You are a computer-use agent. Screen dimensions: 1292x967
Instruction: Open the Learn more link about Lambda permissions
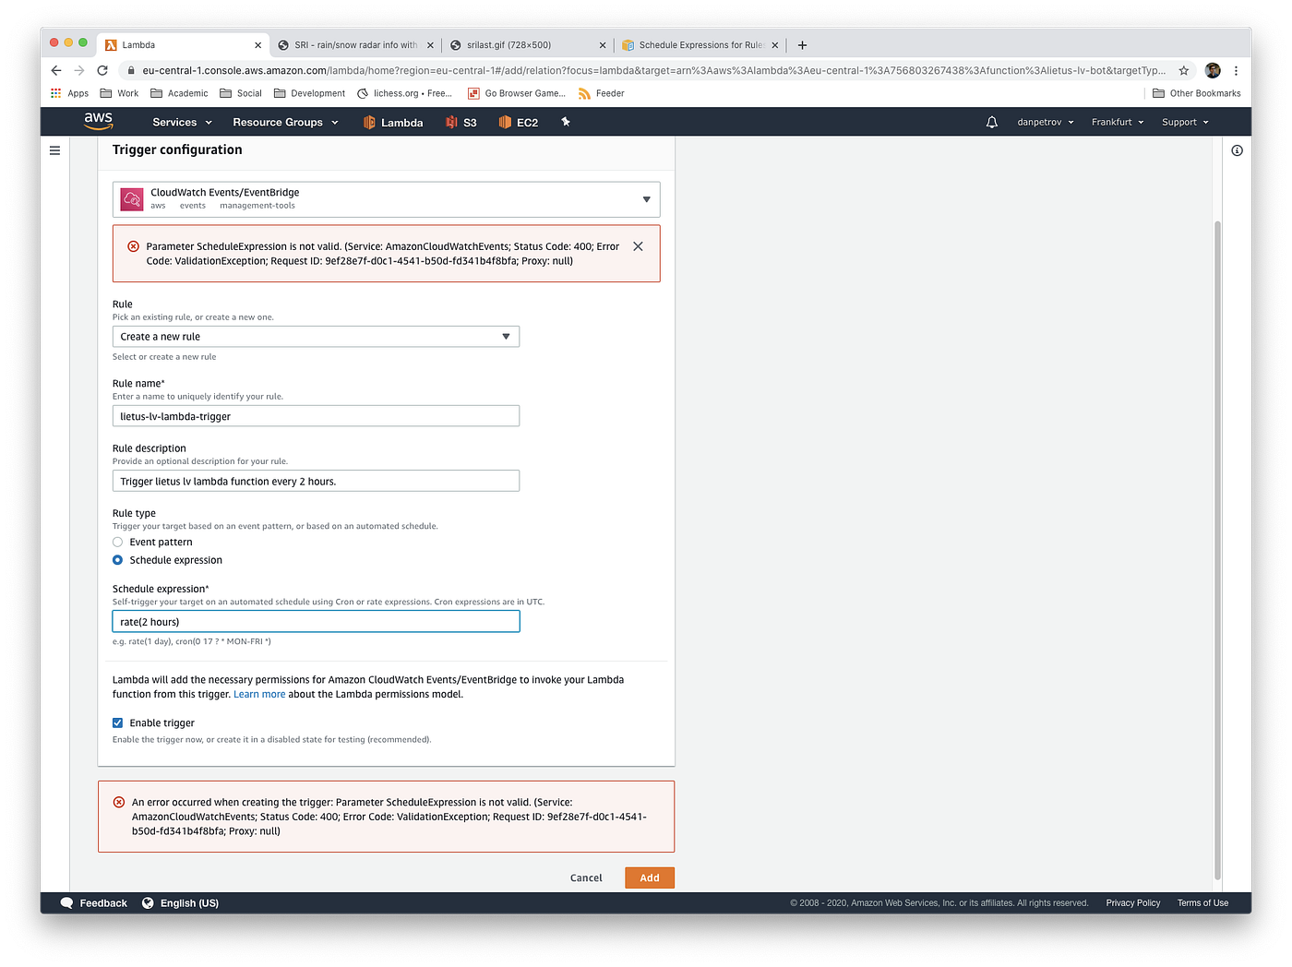point(259,693)
